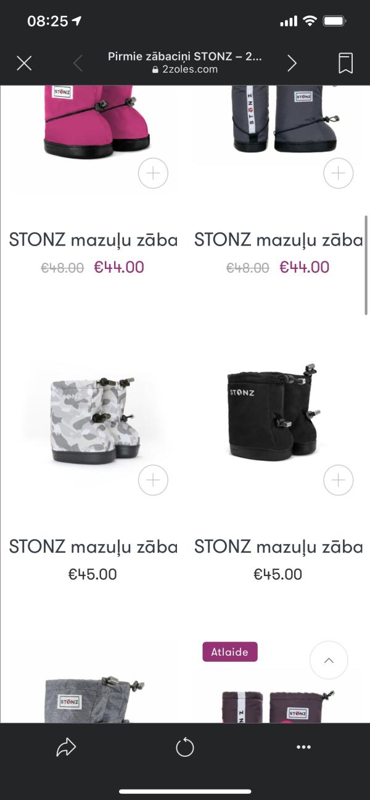Open the three-dots more options menu
Image resolution: width=370 pixels, height=800 pixels.
(x=303, y=747)
